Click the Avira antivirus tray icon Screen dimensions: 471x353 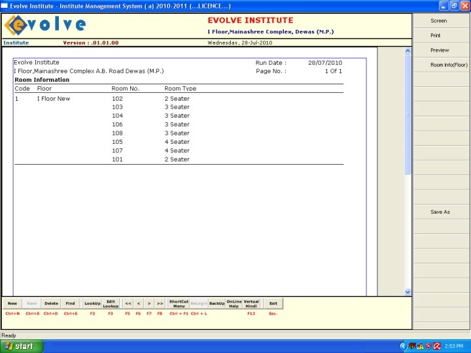pos(436,346)
